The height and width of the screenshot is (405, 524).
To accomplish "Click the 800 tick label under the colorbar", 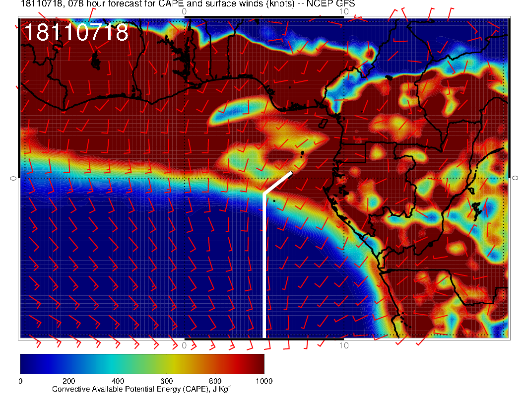I will 214,381.
